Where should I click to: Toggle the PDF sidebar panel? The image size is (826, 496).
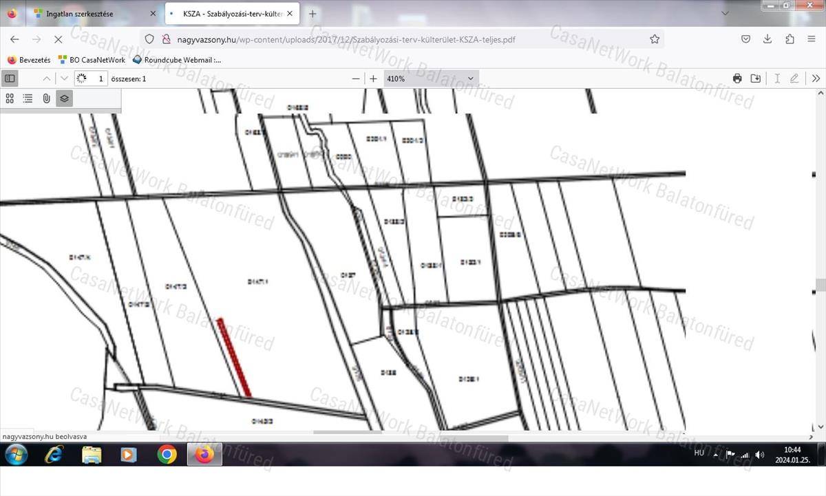(10, 78)
